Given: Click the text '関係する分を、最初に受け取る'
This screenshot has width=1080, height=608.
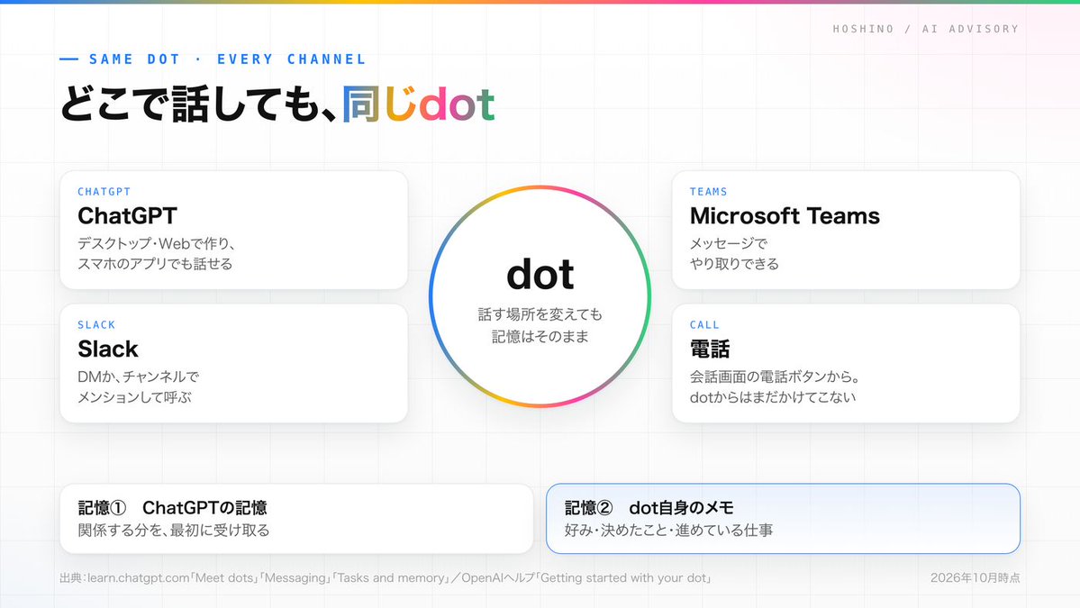Looking at the screenshot, I should 174,531.
